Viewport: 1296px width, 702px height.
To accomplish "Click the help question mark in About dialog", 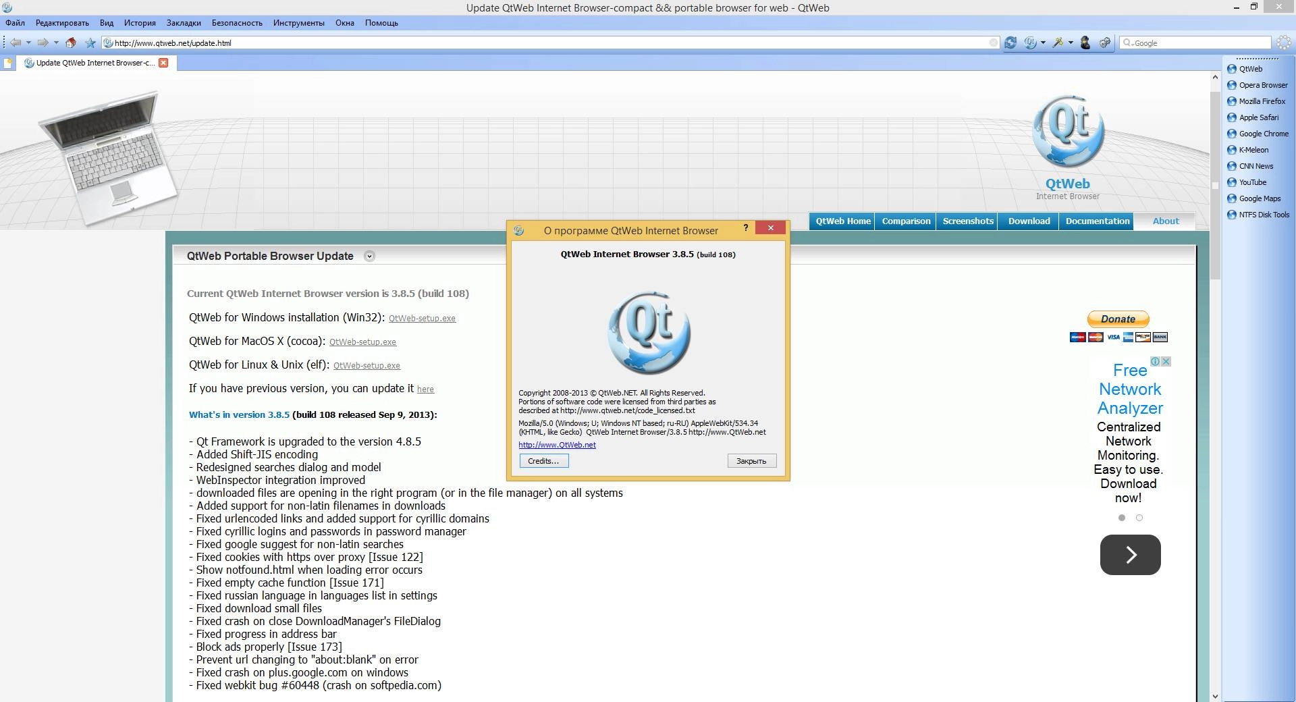I will [745, 228].
